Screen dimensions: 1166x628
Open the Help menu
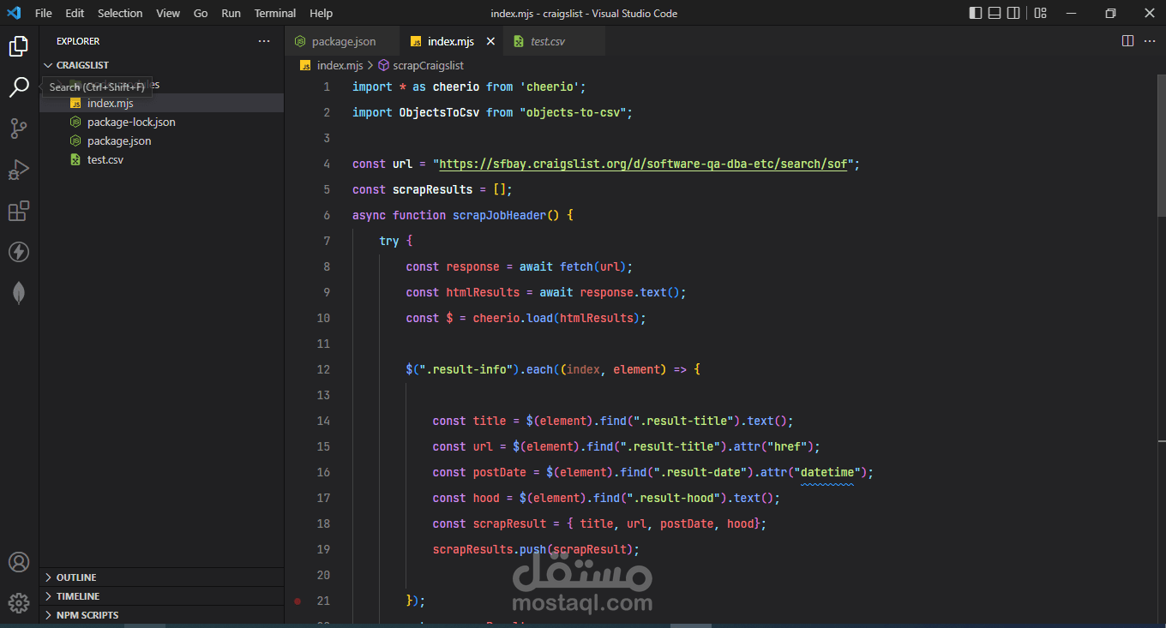pyautogui.click(x=322, y=13)
